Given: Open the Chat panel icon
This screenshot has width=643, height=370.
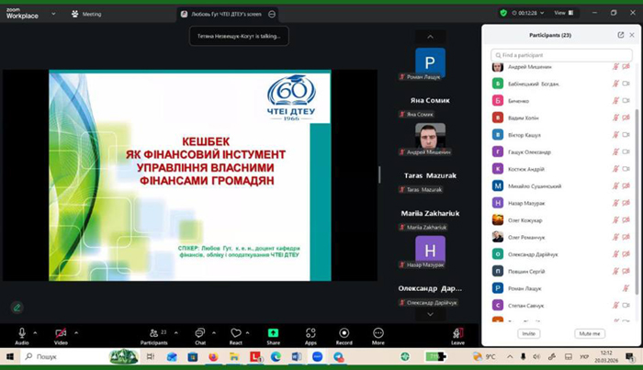Looking at the screenshot, I should (199, 332).
